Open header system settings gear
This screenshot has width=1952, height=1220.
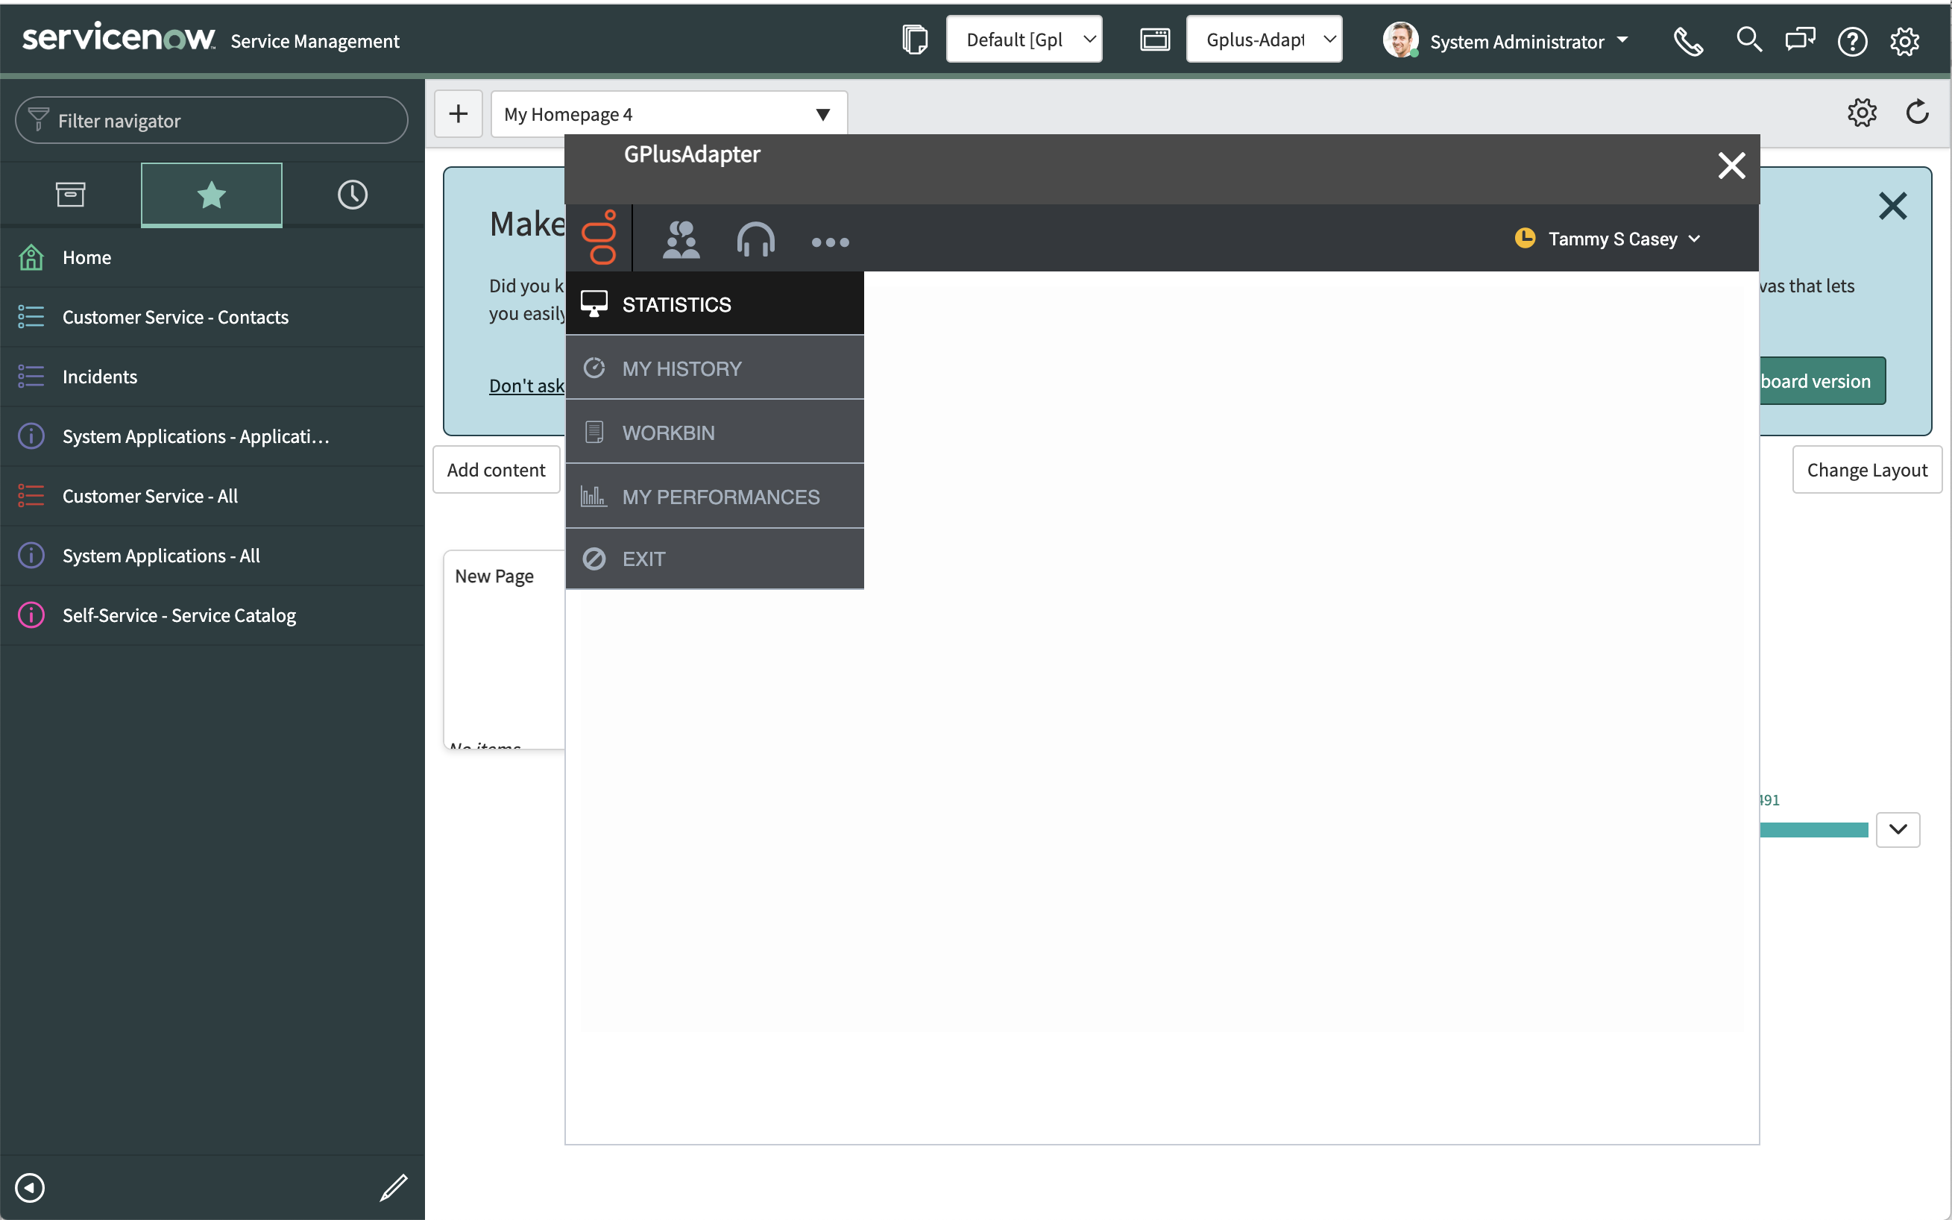click(1904, 41)
